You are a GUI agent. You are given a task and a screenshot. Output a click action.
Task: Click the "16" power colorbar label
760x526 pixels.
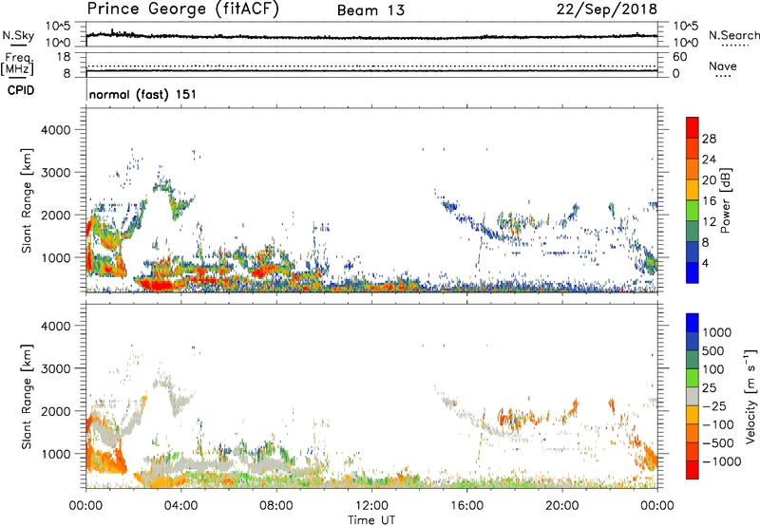tap(709, 201)
